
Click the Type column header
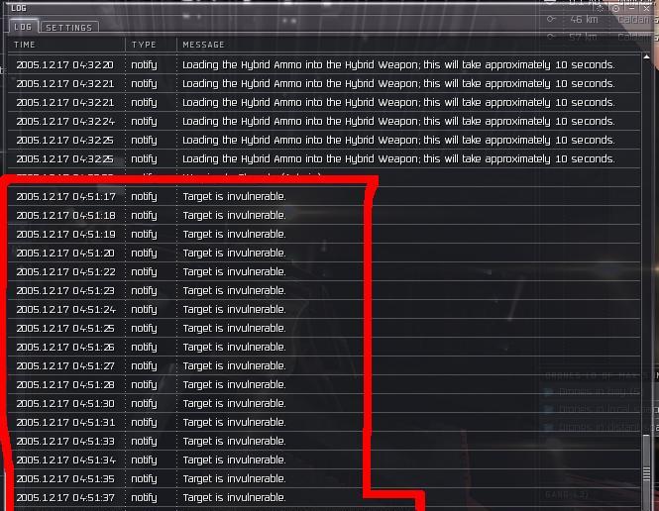[145, 45]
